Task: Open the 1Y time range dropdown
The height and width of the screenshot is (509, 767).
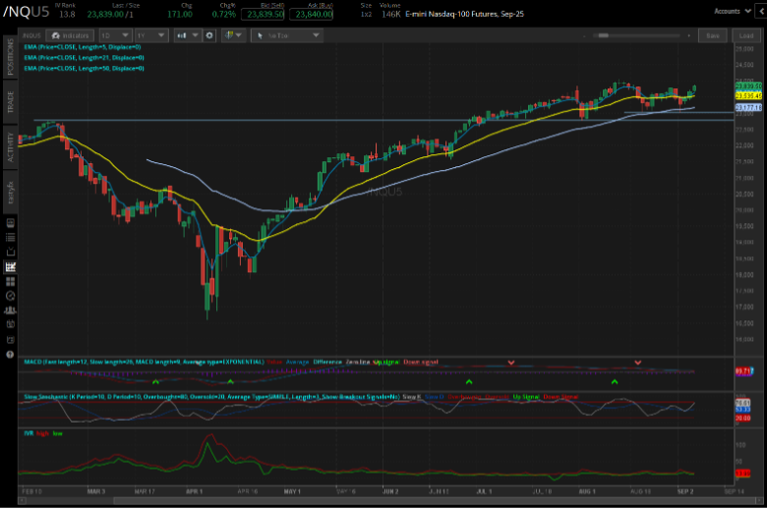Action: click(151, 35)
